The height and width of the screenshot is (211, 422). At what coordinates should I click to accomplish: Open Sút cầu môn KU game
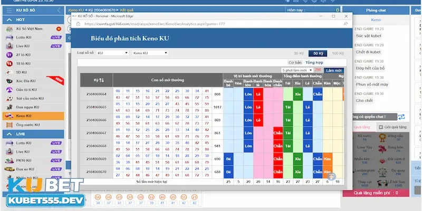[x=33, y=99]
